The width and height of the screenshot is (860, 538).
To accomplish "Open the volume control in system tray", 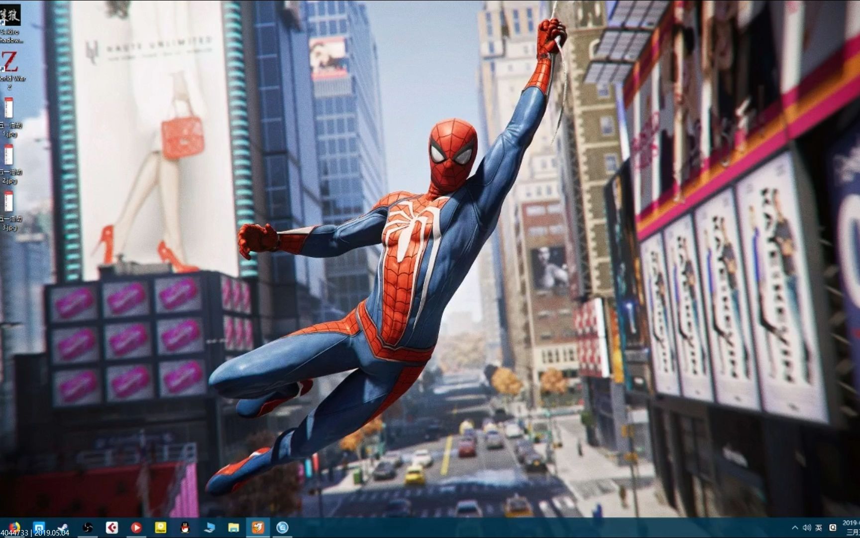I will [807, 528].
